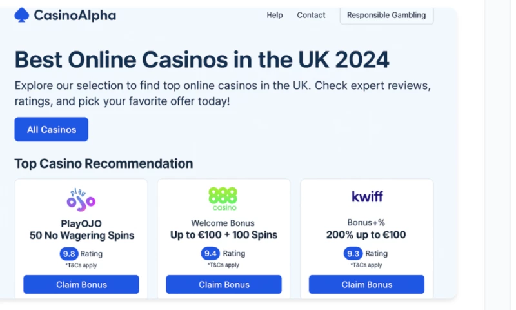Claim the 888 casino welcome bonus

224,285
